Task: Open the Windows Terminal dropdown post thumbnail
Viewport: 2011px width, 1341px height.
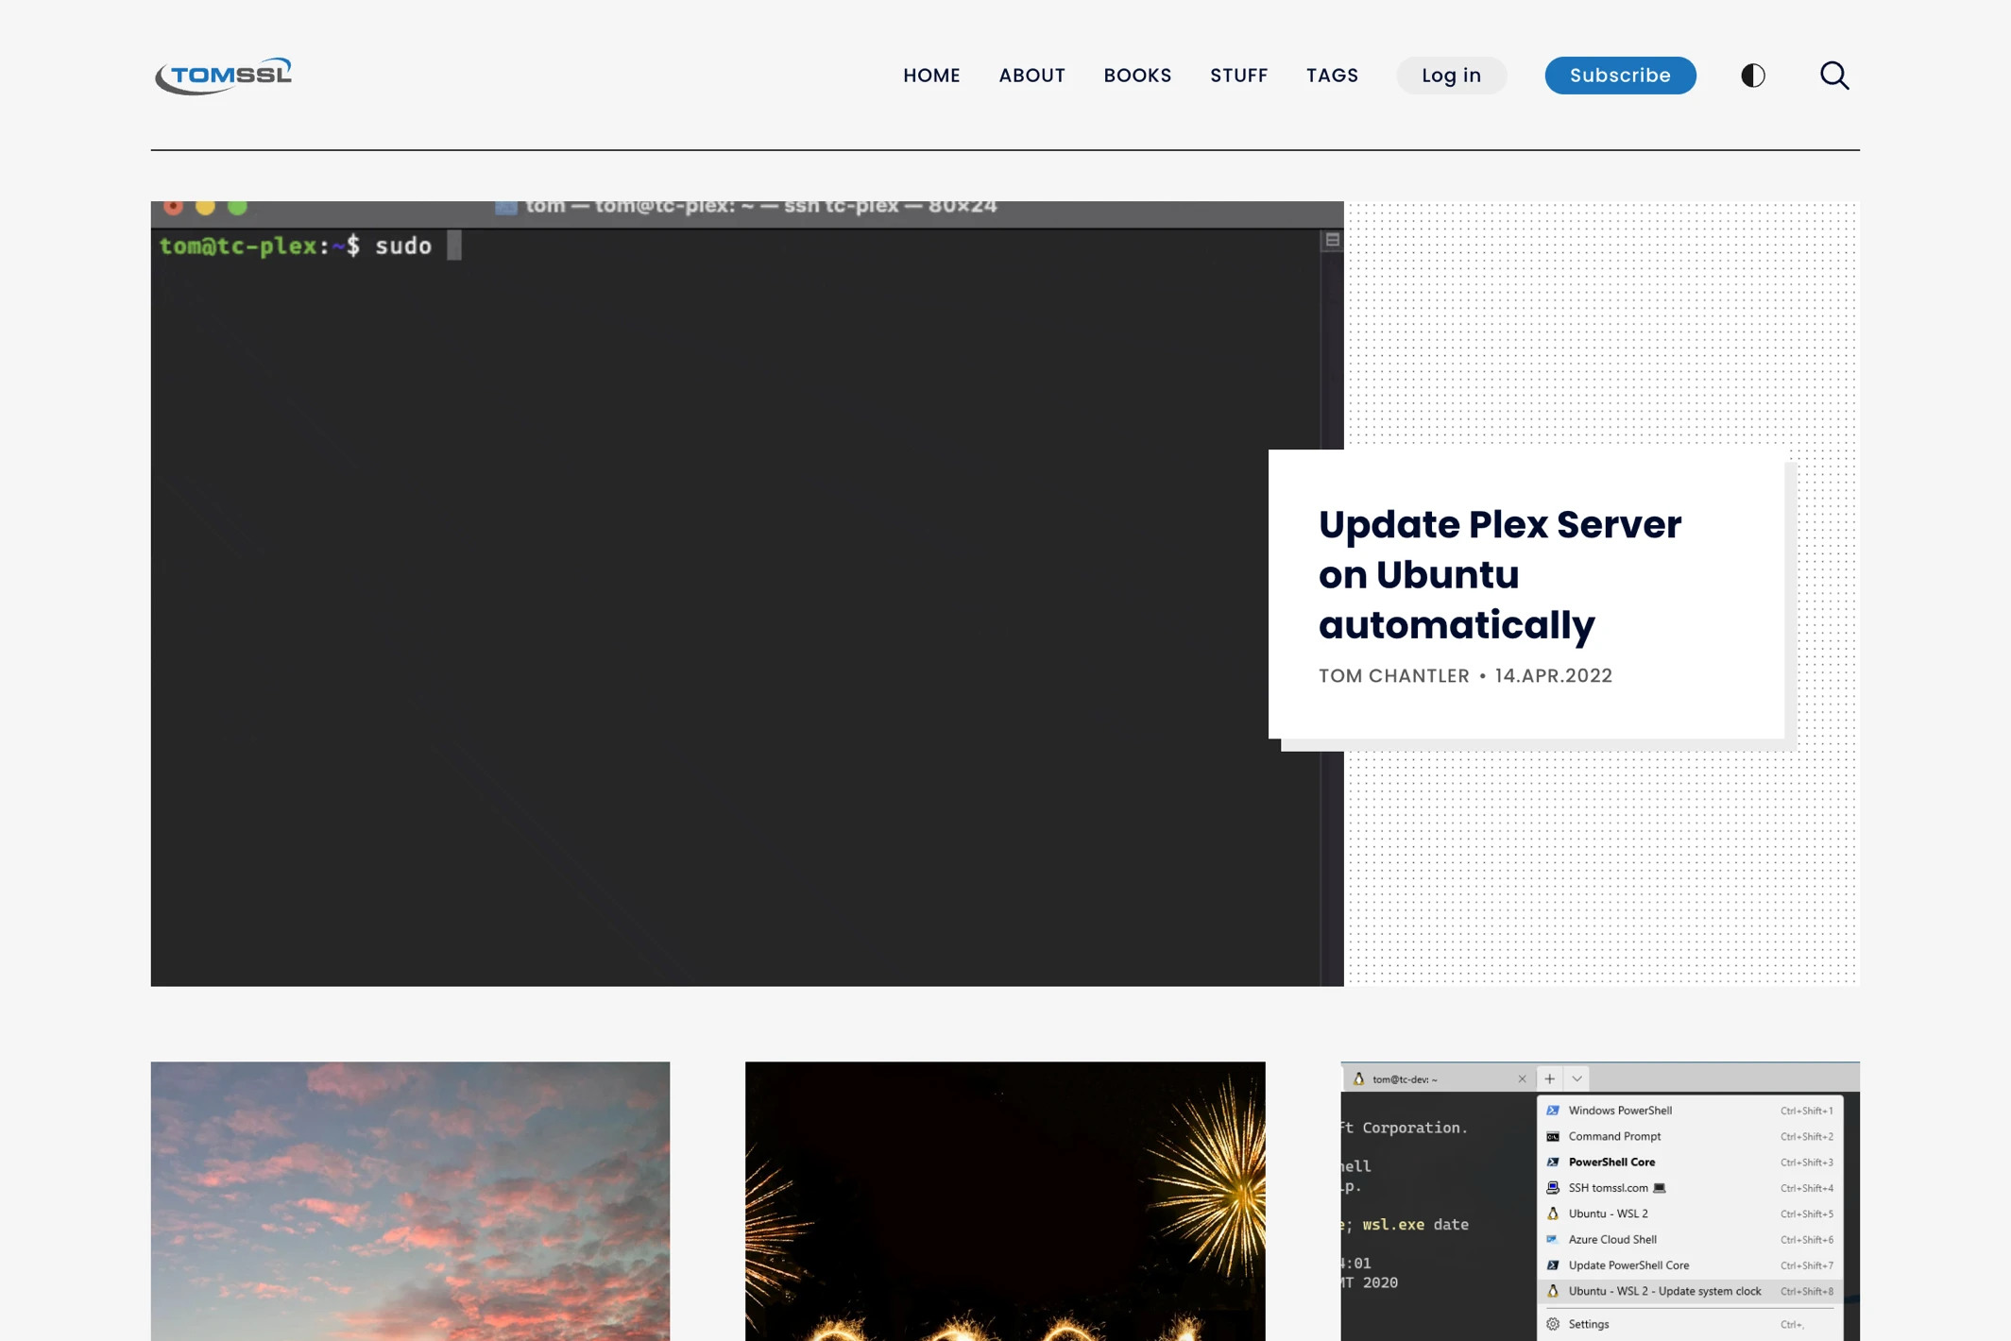Action: [1600, 1201]
